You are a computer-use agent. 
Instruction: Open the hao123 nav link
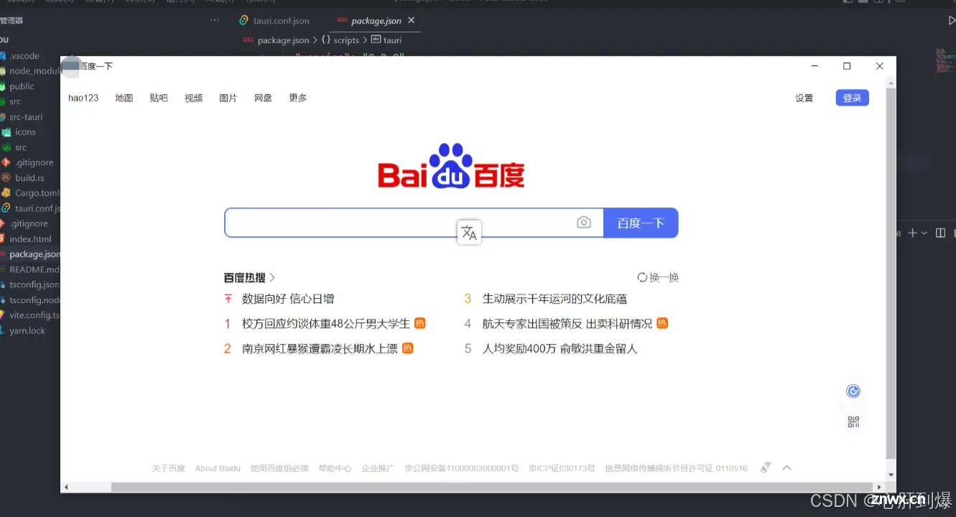(83, 98)
